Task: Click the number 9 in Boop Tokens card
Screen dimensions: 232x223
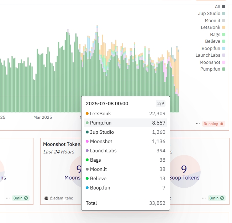Action: [x=184, y=169]
